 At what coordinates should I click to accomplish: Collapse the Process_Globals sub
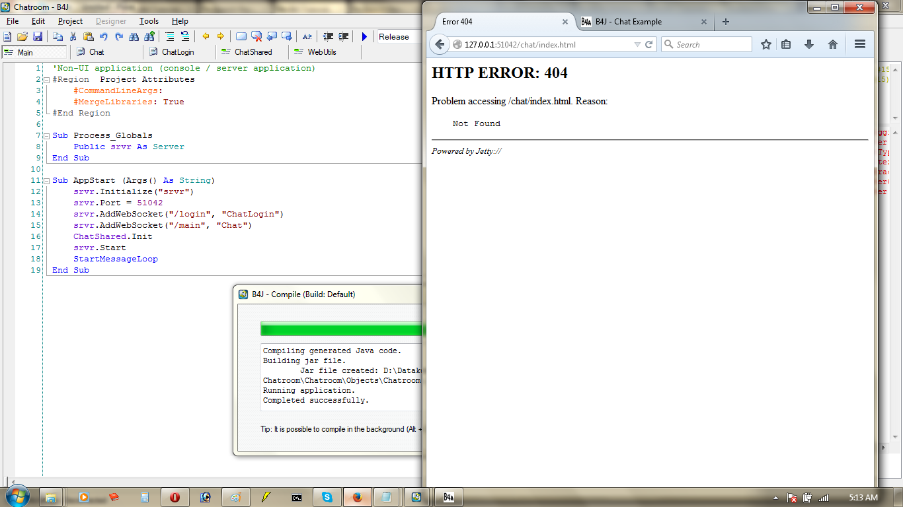tap(46, 136)
